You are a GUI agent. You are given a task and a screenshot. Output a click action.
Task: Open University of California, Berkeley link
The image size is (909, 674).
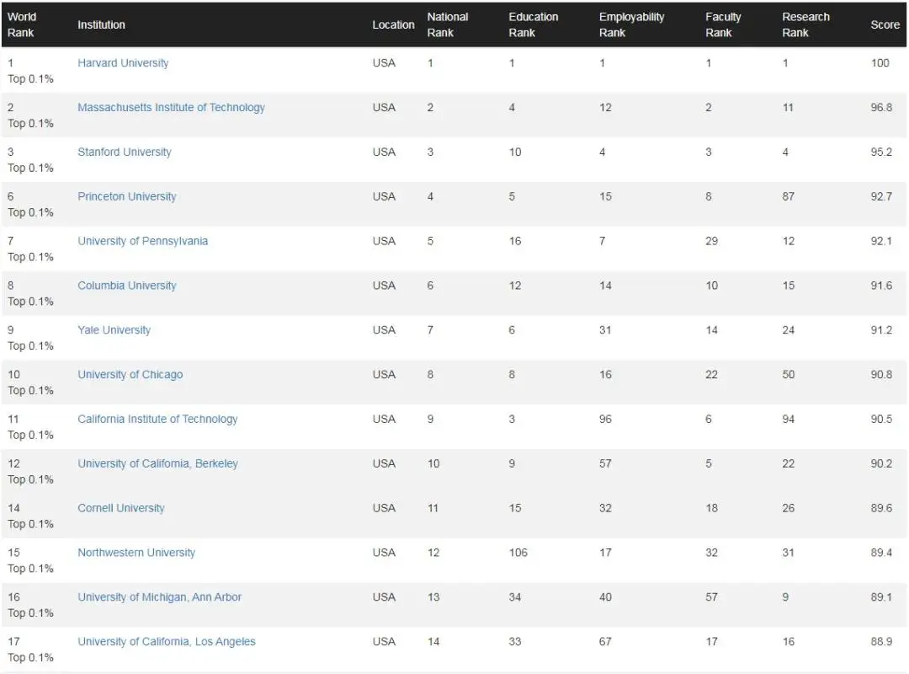click(157, 463)
